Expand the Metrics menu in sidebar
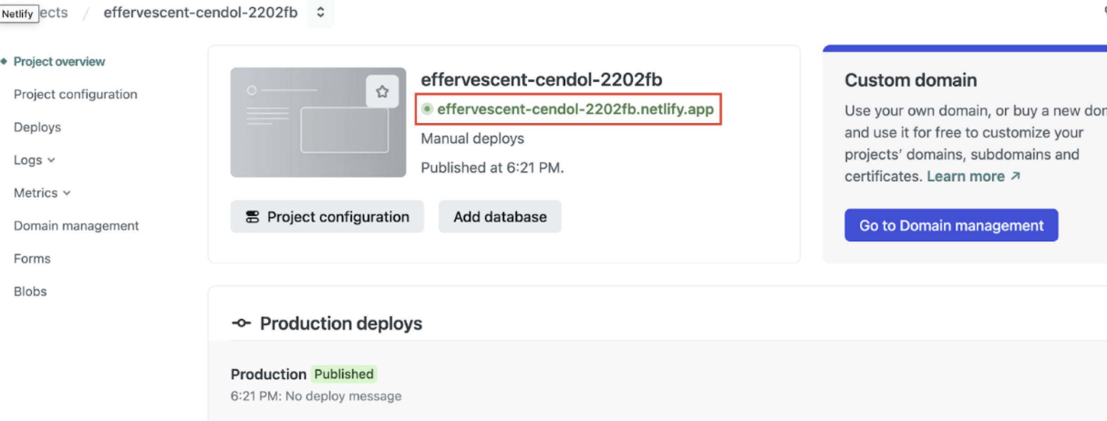Screen dimensions: 1107x421 (42, 193)
